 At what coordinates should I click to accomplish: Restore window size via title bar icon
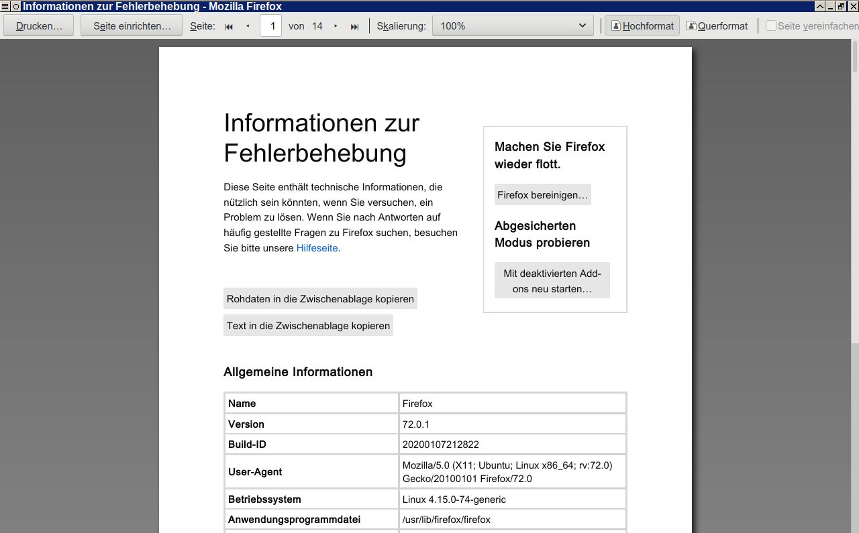pyautogui.click(x=841, y=6)
